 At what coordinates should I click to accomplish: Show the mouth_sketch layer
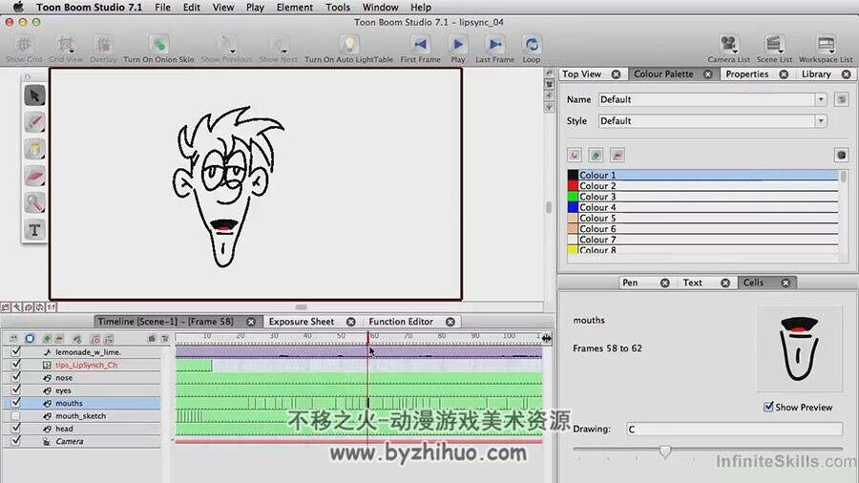coord(16,415)
